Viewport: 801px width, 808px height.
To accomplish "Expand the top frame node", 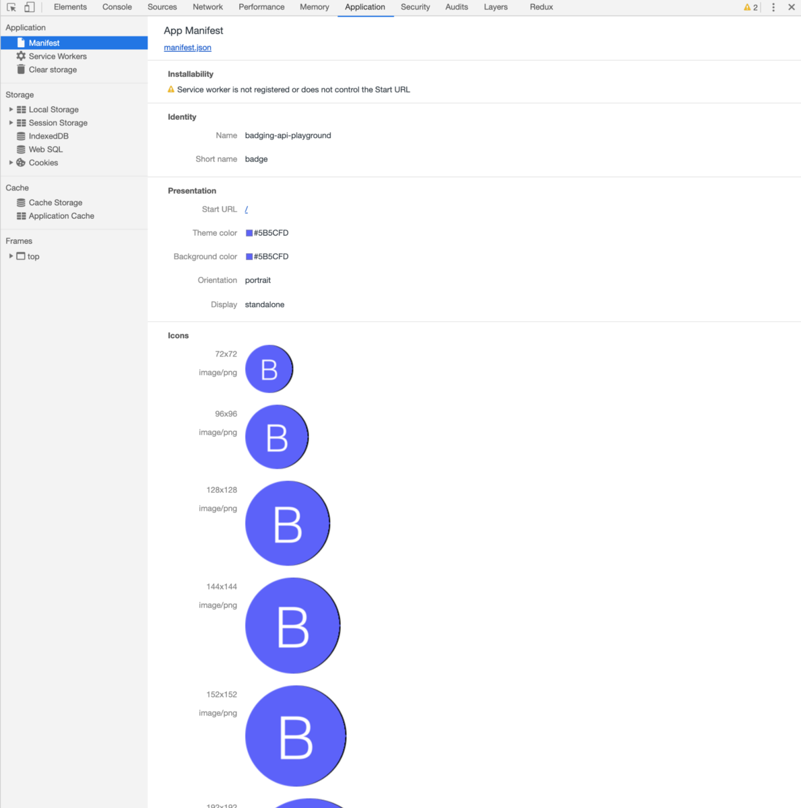I will [11, 256].
